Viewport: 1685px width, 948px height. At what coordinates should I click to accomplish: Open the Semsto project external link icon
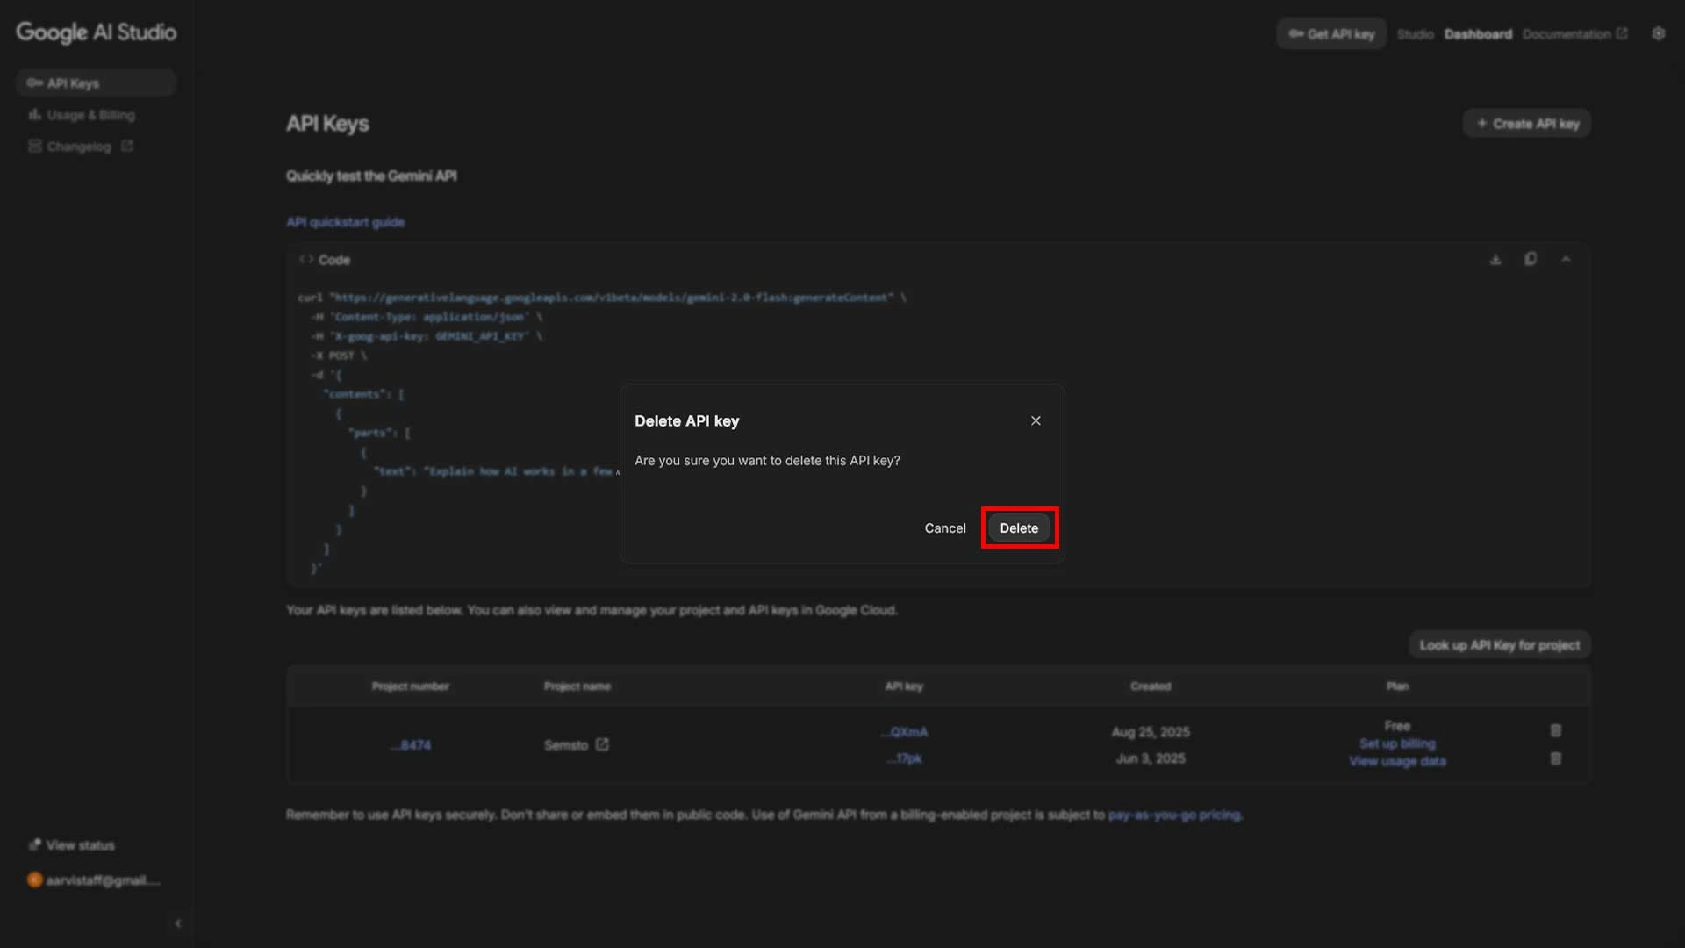602,743
